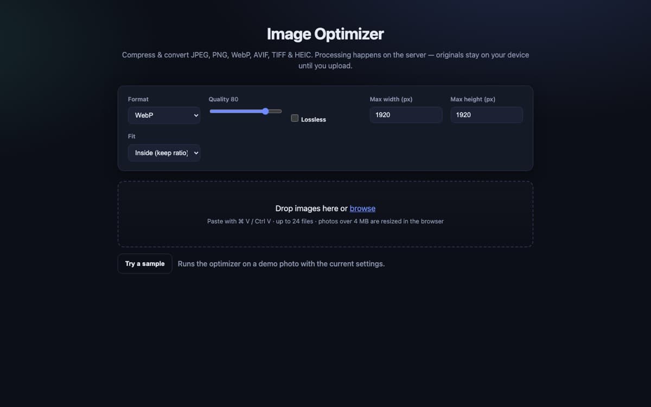
Task: Click the 'Max height (px)' label
Action: (473, 99)
